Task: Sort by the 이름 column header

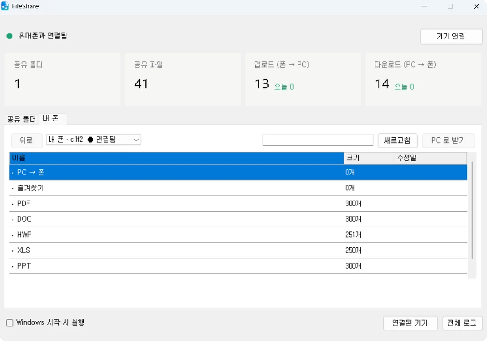Action: click(x=176, y=158)
